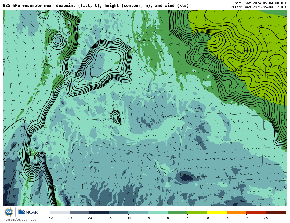290x223 pixels.
Task: Click the -30 colorbar tick label
Action: 50,218
